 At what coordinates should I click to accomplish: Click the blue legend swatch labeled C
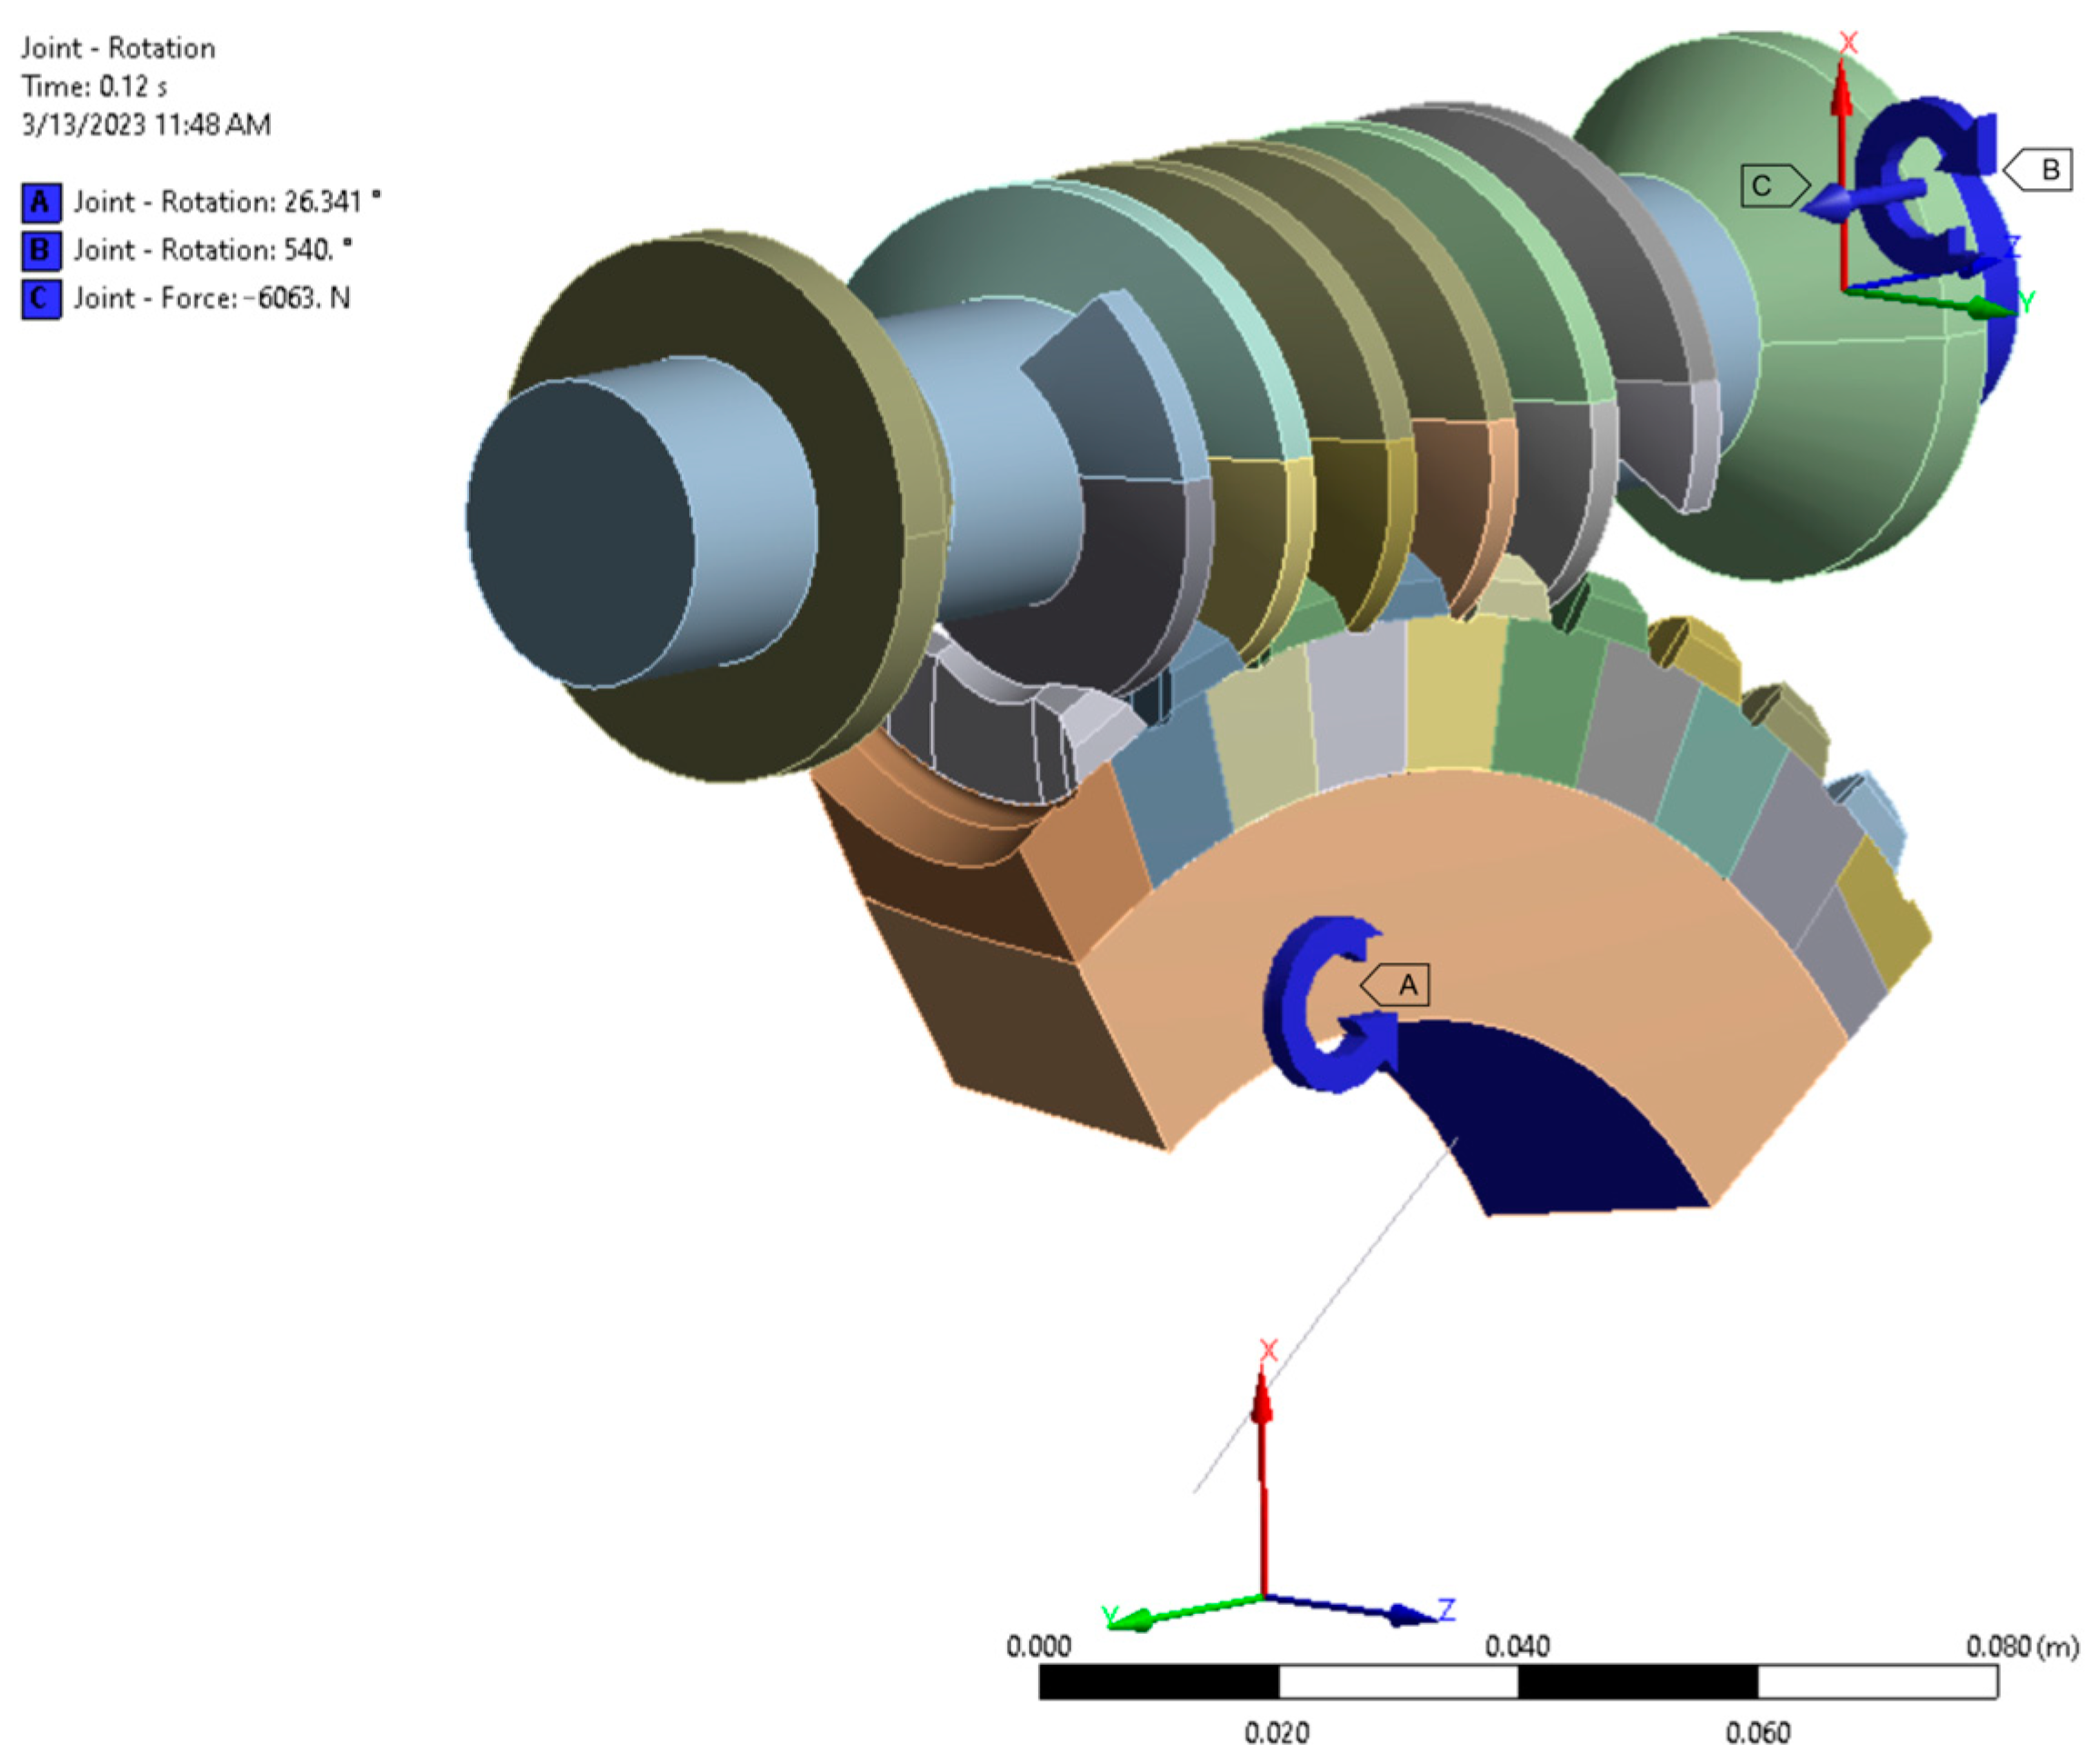click(41, 298)
